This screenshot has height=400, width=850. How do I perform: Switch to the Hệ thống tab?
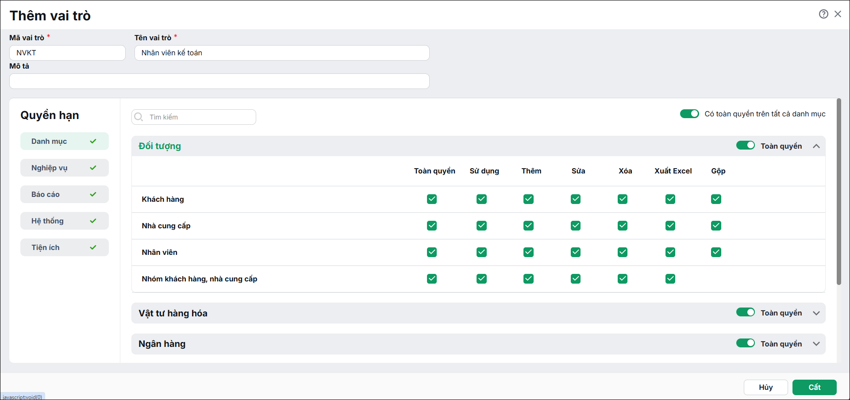coord(65,221)
